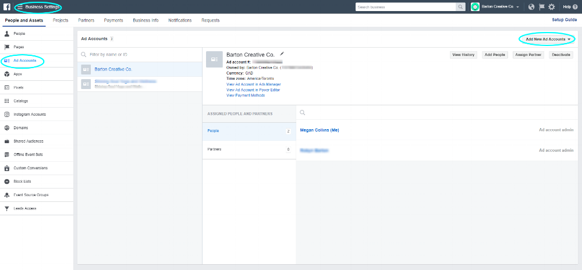The image size is (582, 270).
Task: Switch to the Projects tab
Action: point(61,20)
